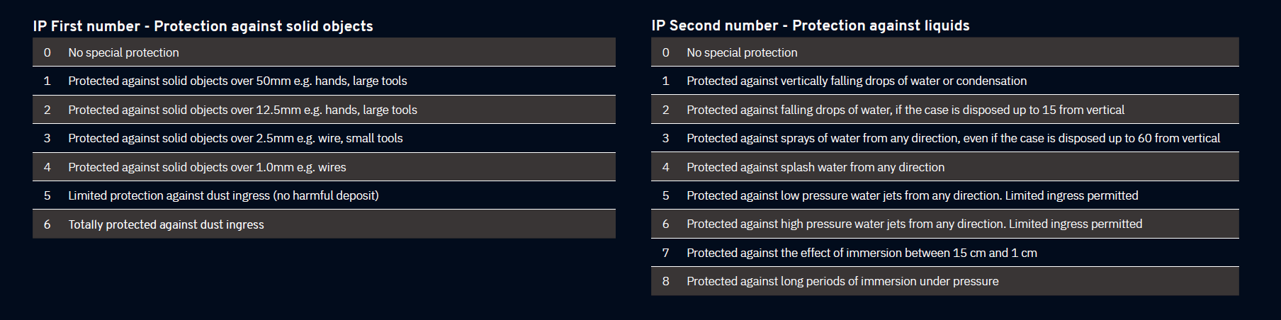Click 'vertically falling drops of water' row

pos(857,81)
